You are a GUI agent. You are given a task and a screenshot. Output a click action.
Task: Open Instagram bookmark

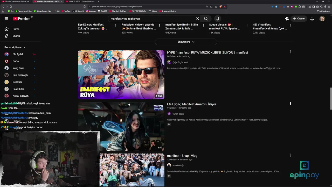click(91, 11)
